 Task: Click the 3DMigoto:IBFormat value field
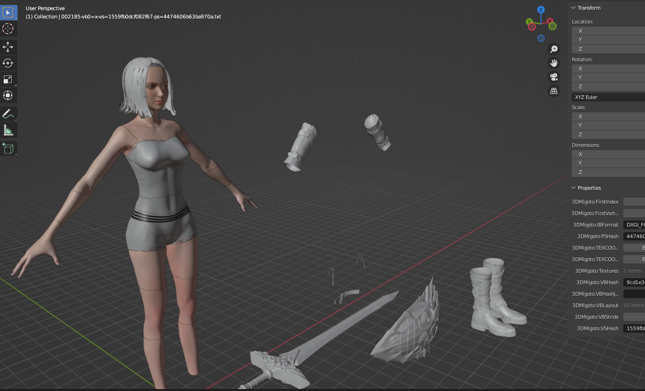point(634,225)
